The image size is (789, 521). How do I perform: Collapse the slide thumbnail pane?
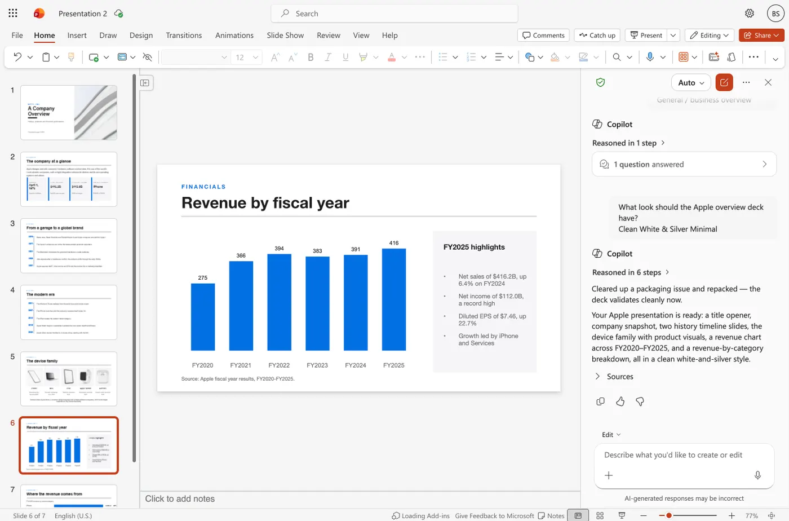click(x=145, y=83)
